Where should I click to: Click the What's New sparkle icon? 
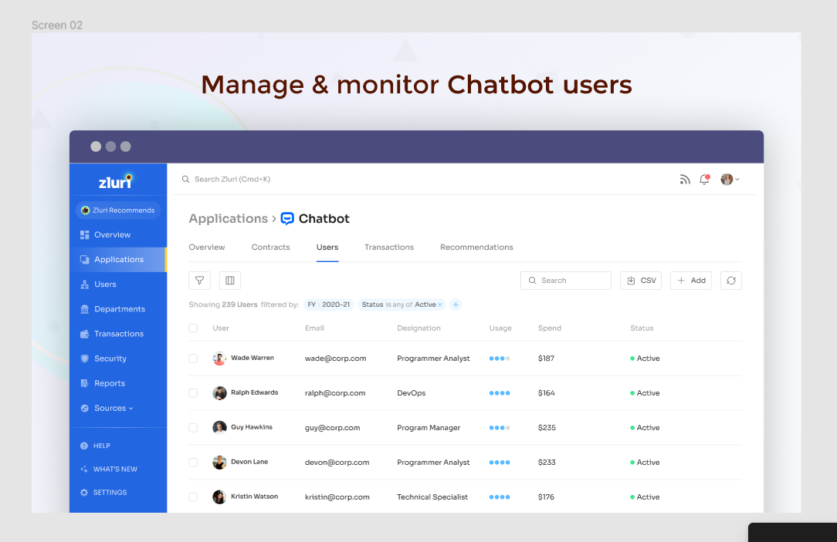(84, 470)
